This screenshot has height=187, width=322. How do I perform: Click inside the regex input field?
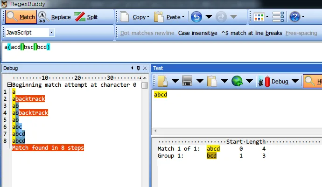click(162, 51)
